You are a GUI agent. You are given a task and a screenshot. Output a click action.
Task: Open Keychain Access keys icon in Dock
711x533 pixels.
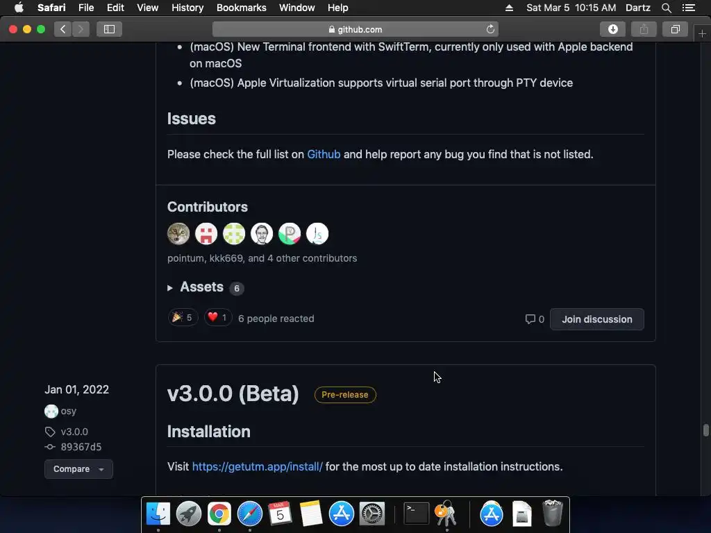(446, 514)
